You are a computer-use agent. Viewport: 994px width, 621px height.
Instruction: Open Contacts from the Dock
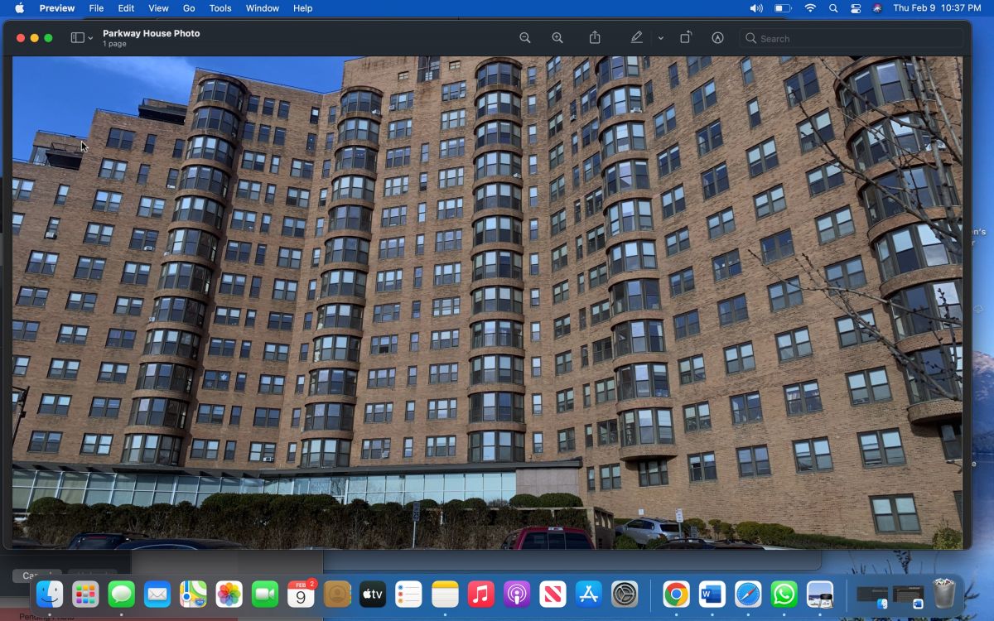point(337,594)
